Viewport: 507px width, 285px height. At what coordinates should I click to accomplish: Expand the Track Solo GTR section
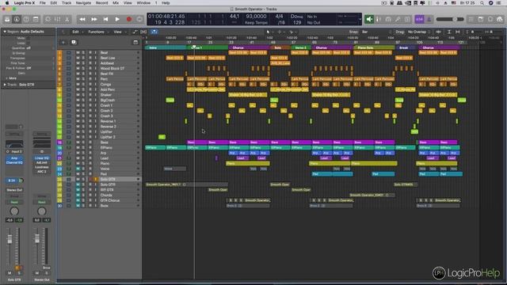pyautogui.click(x=5, y=85)
